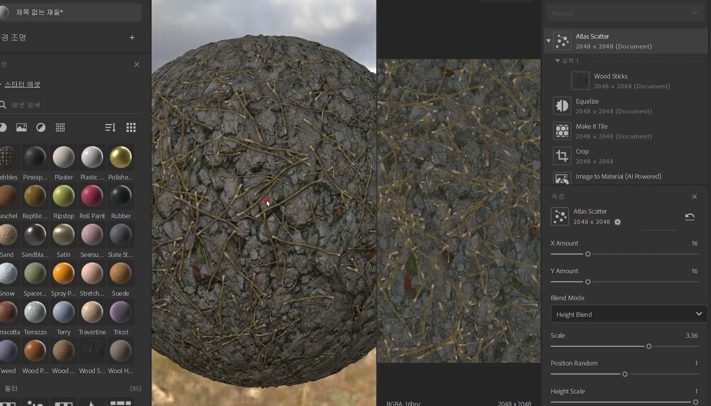The image size is (711, 406).
Task: Open the 스타터 에셋 link
Action: click(22, 84)
